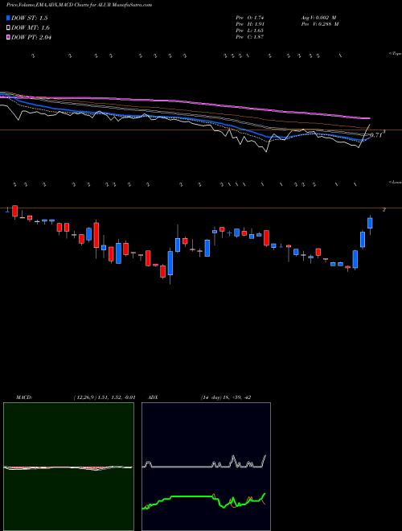The image size is (402, 531).
Task: Click the 'Pre H: 1.91' value
Action: coord(250,24)
